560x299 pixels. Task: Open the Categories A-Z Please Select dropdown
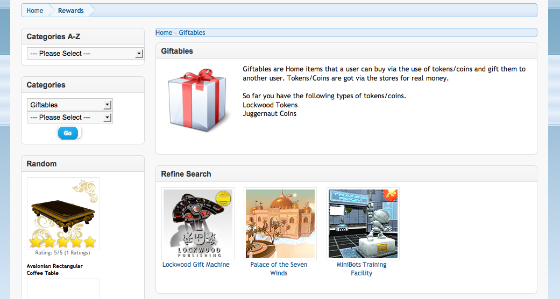[x=85, y=54]
